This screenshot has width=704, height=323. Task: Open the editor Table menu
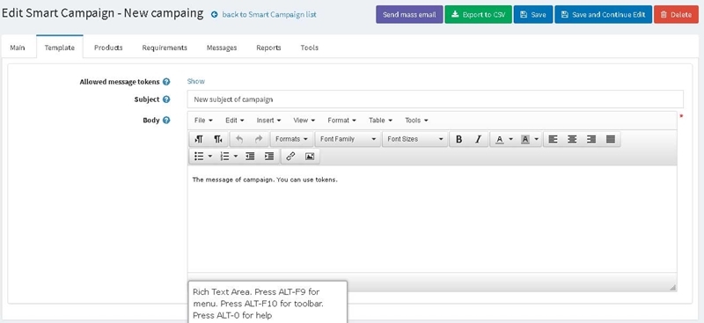pos(380,121)
